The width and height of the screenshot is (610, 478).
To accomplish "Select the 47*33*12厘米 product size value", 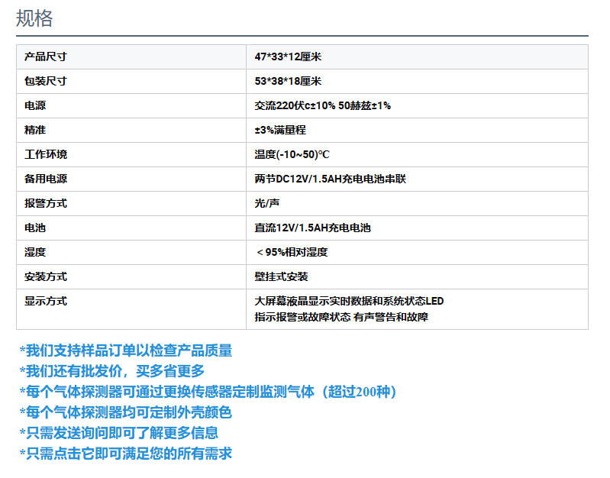I will (x=288, y=57).
